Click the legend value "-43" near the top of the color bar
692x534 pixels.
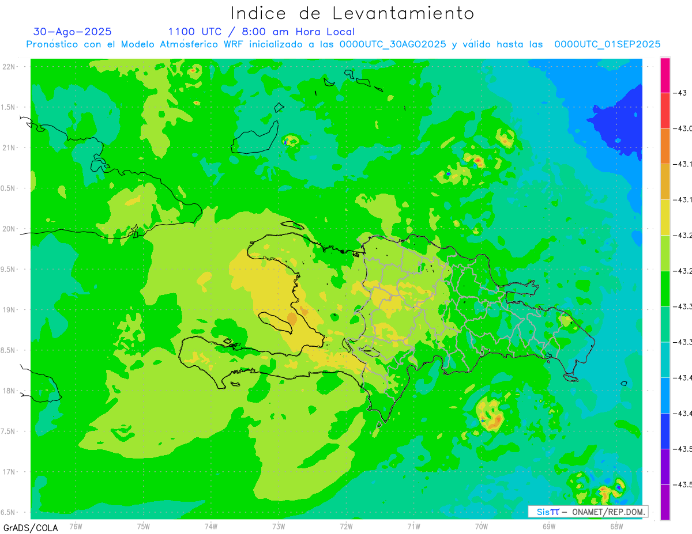679,93
